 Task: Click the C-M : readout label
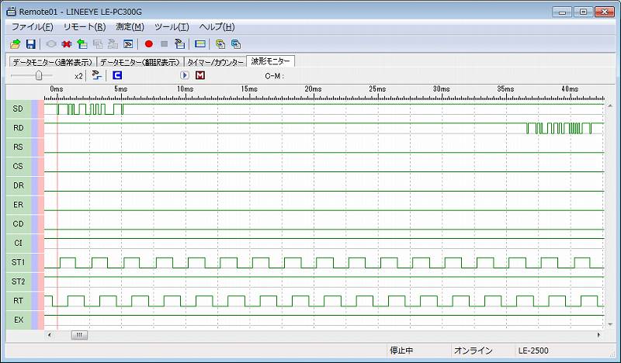275,75
